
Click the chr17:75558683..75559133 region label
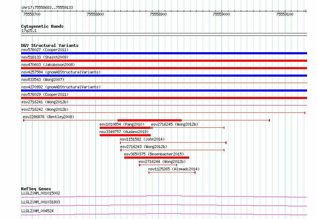[47, 7]
